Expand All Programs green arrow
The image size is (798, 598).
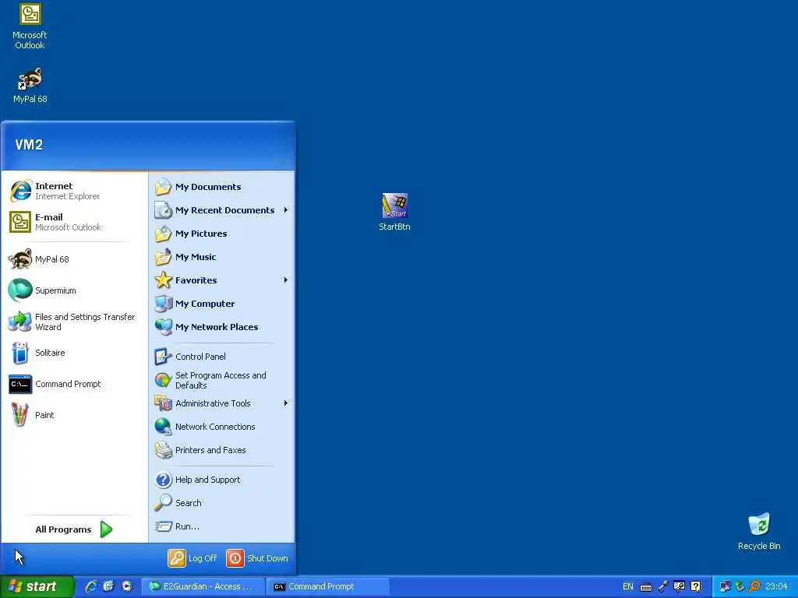point(106,529)
